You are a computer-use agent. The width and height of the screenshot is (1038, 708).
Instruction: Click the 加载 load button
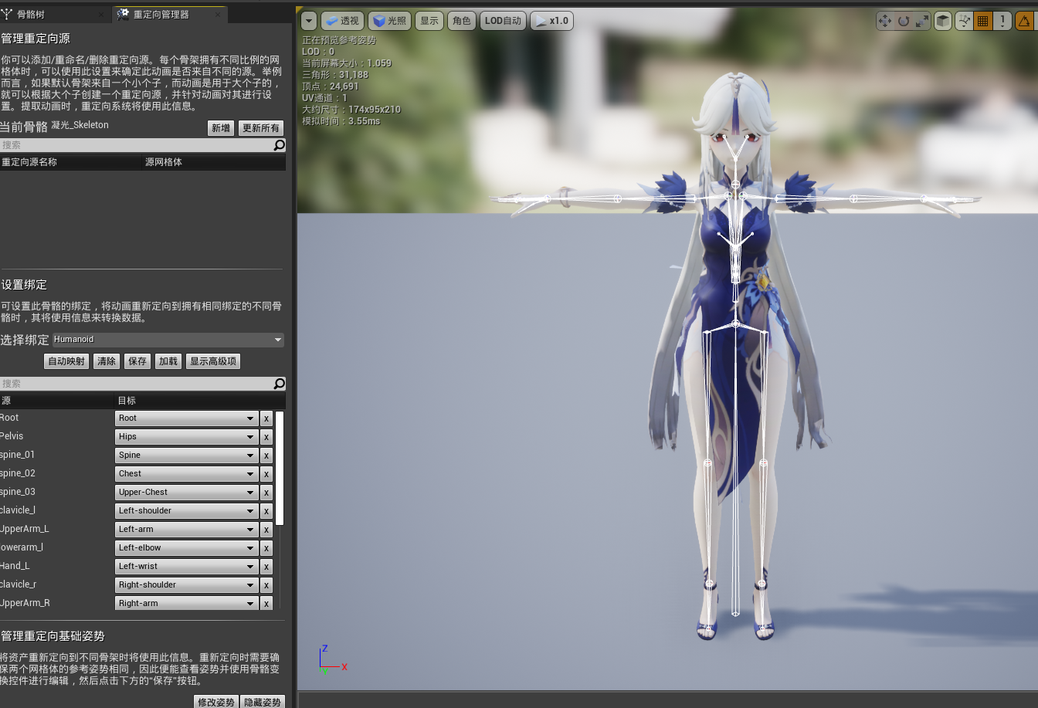point(168,361)
